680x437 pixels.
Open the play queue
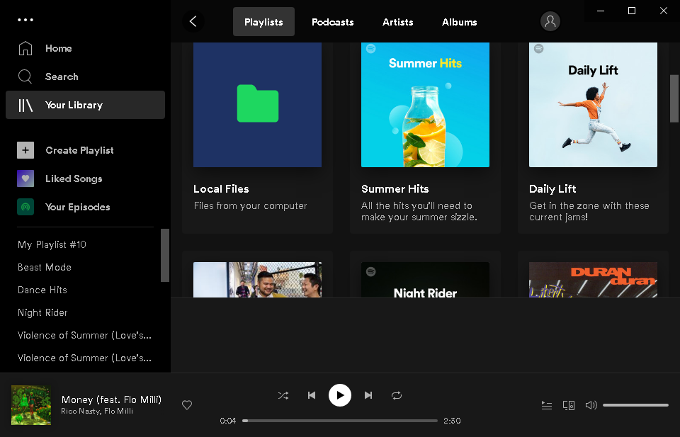[x=546, y=405]
